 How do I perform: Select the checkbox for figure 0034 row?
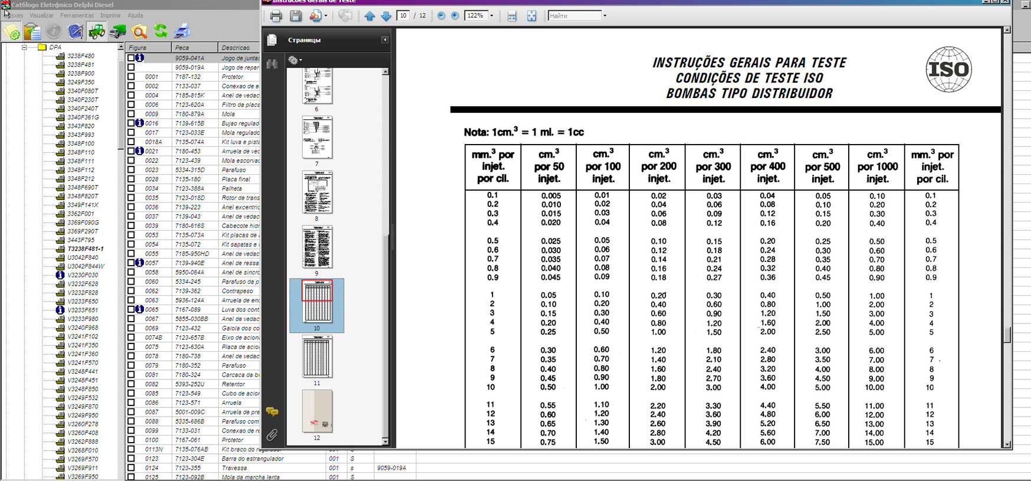pyautogui.click(x=131, y=188)
